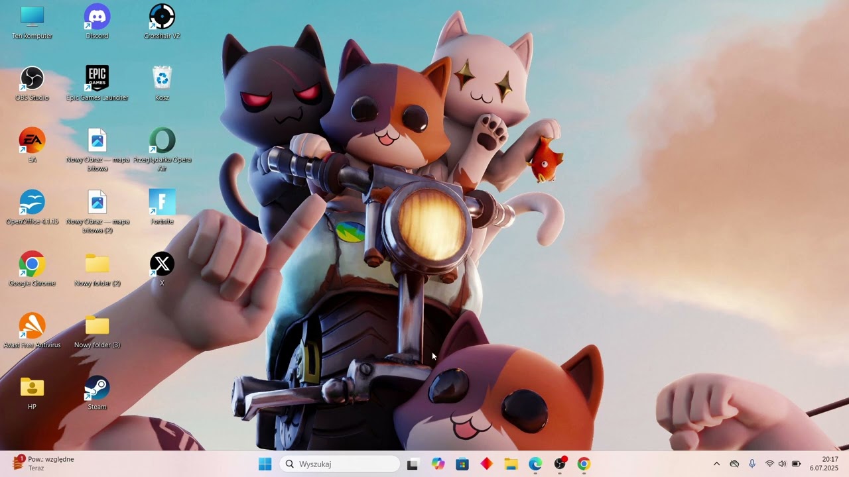Select the Nowy folder (2) folder

click(x=97, y=269)
